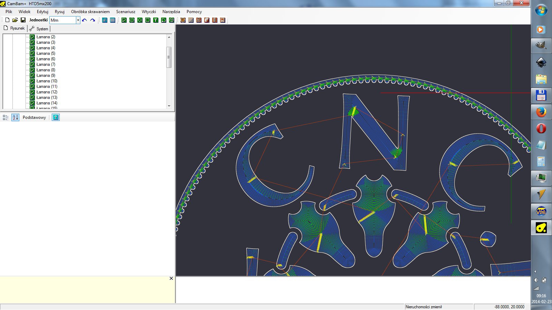Select Łamana (9) in the tree

click(x=46, y=75)
